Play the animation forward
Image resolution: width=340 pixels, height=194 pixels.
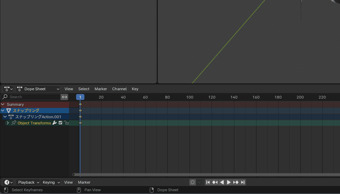[229, 182]
